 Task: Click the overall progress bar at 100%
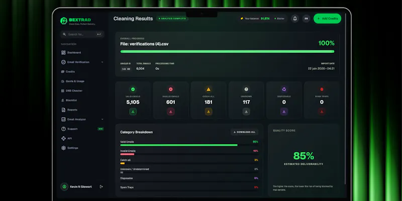click(x=227, y=52)
